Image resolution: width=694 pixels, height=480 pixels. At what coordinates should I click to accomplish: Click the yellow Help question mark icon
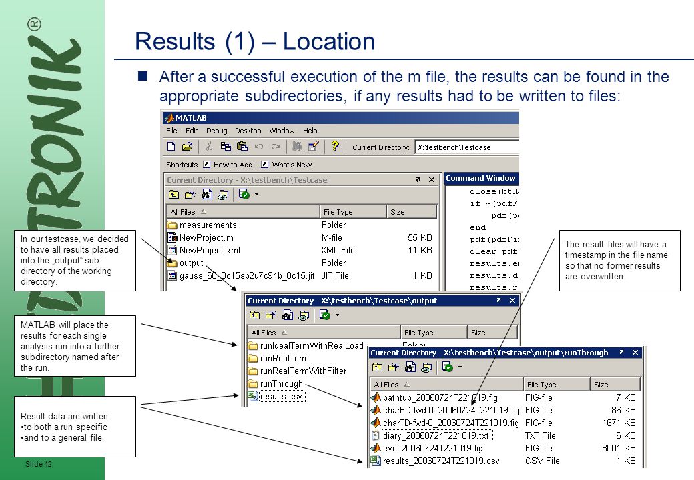tap(335, 146)
